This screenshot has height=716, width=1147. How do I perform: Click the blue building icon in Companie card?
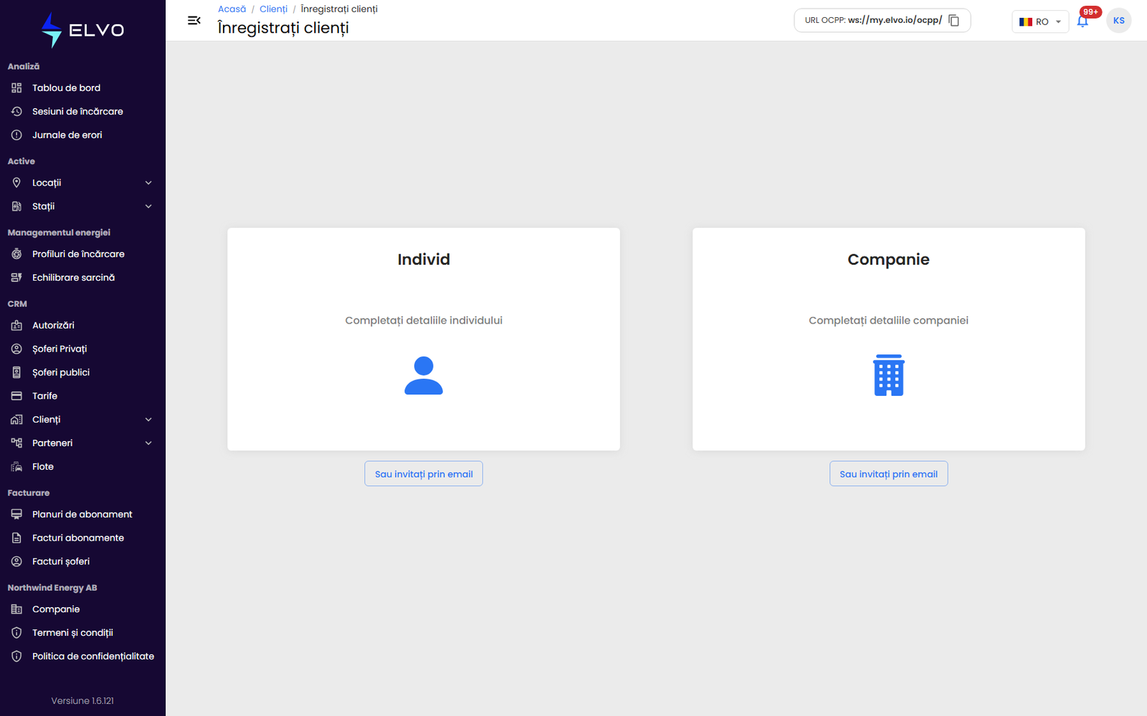point(888,375)
